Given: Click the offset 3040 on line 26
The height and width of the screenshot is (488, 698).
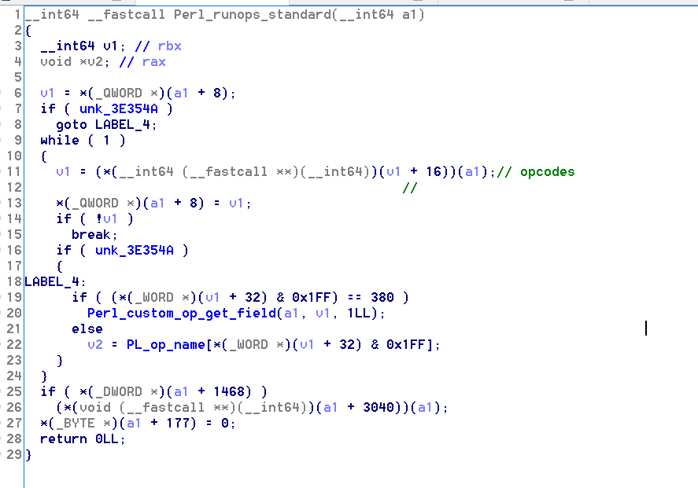Looking at the screenshot, I should (x=379, y=408).
